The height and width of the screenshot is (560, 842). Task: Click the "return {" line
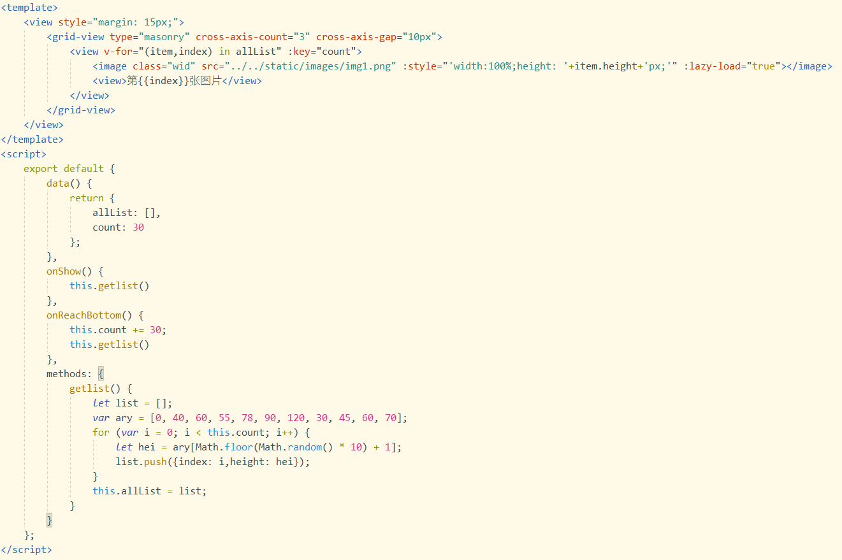tap(92, 198)
